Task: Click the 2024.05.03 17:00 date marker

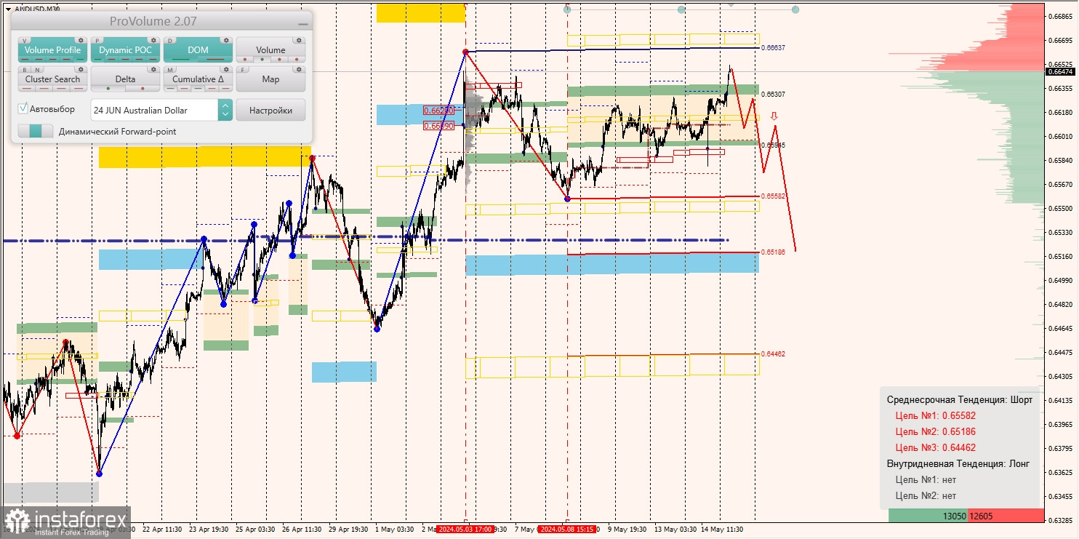Action: point(465,529)
